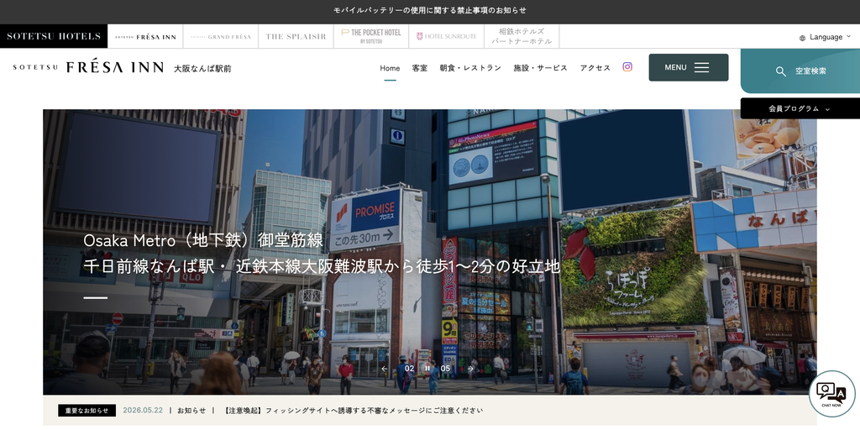Open the phishing site warning notice

pos(353,410)
